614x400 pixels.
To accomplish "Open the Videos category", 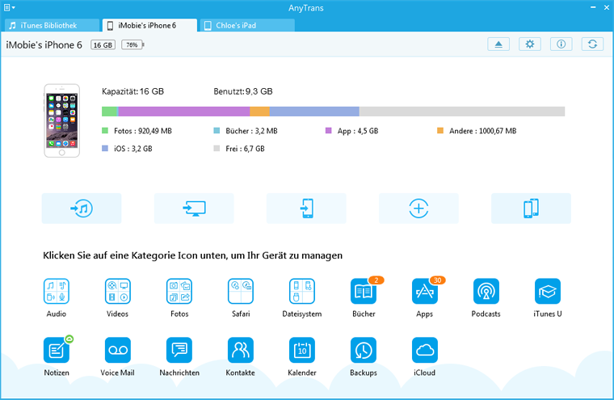I will click(x=117, y=291).
